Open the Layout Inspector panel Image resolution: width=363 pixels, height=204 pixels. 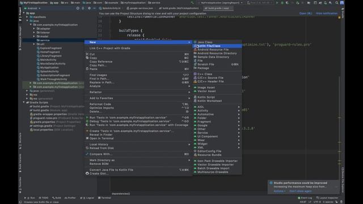pos(327,198)
